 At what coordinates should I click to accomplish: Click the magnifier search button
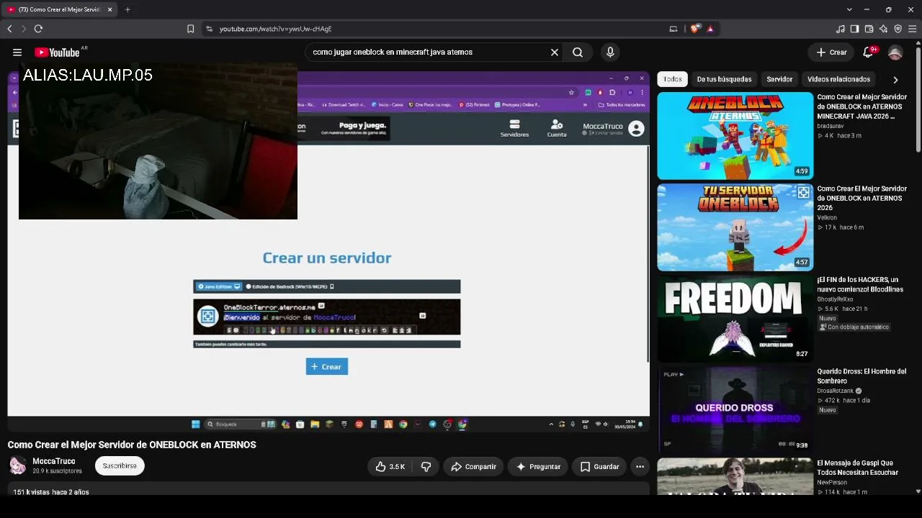pyautogui.click(x=578, y=52)
